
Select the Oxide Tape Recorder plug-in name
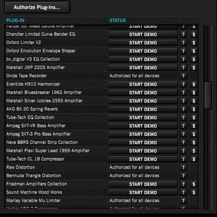click(27, 76)
